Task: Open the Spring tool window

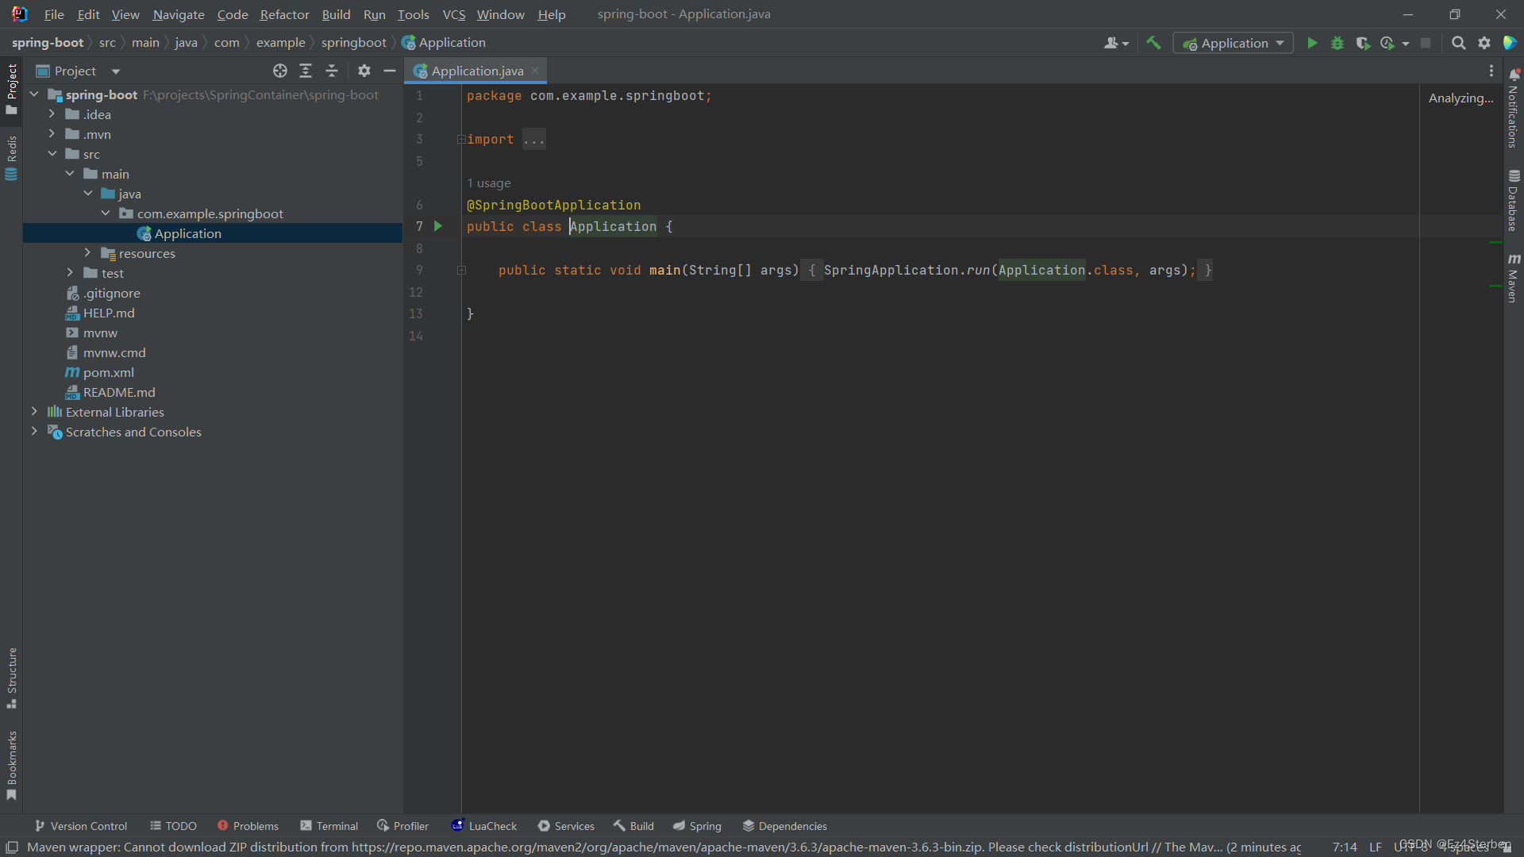Action: (x=697, y=826)
